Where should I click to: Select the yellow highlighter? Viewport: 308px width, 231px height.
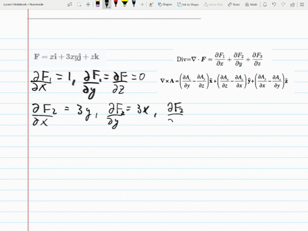click(x=124, y=4)
